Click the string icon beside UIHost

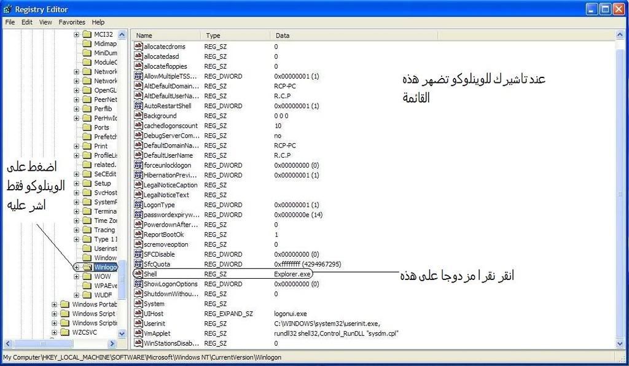[138, 313]
